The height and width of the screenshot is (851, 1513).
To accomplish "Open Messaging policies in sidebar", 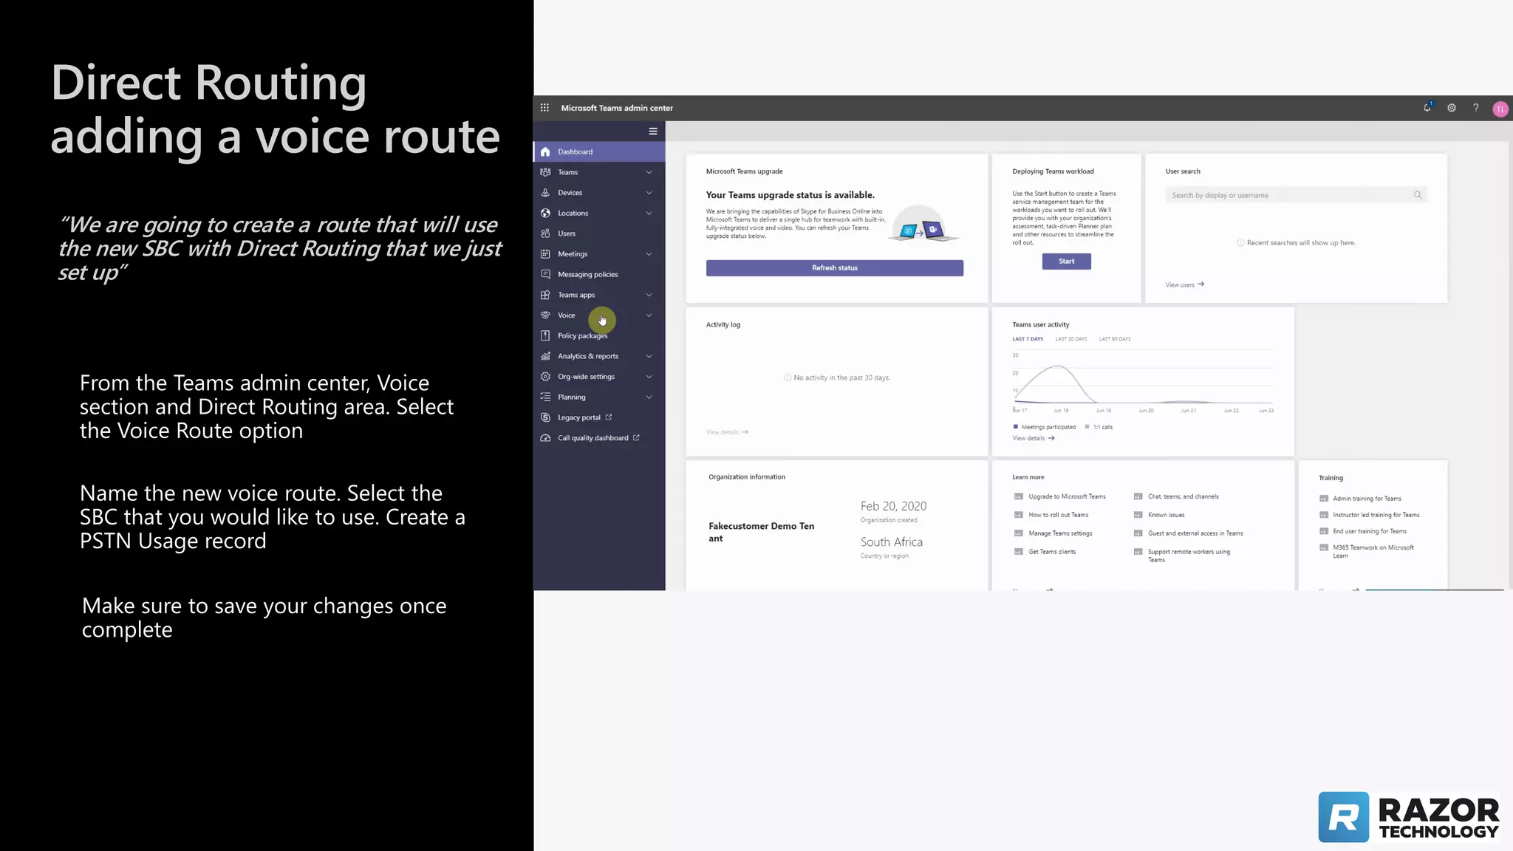I will (x=599, y=274).
